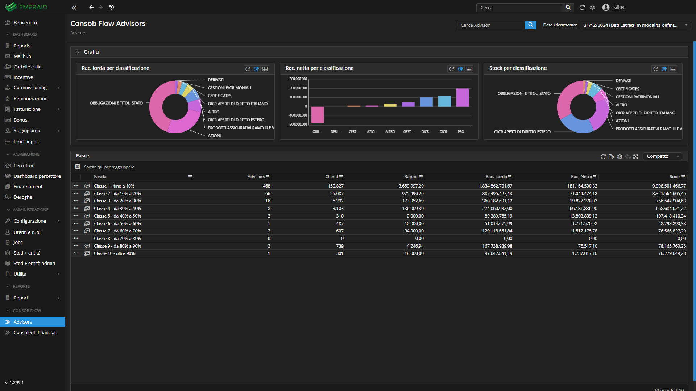
Task: Refresh the Rac. netta per classificazione chart
Action: (x=452, y=69)
